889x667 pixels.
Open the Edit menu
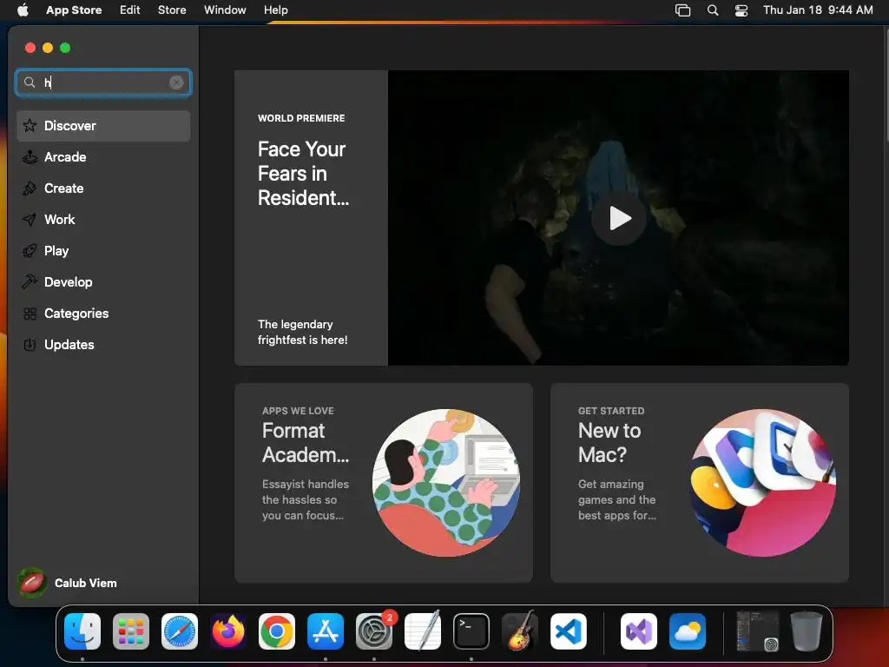pos(130,10)
